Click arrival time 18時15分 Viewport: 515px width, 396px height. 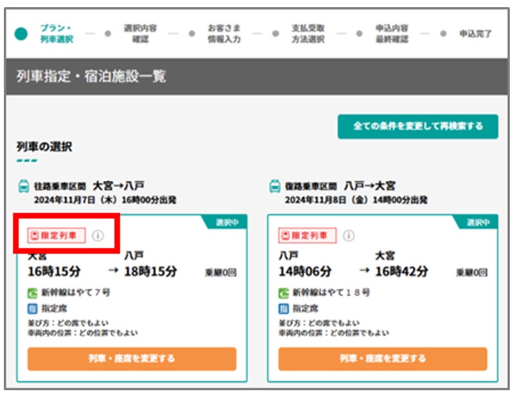151,271
